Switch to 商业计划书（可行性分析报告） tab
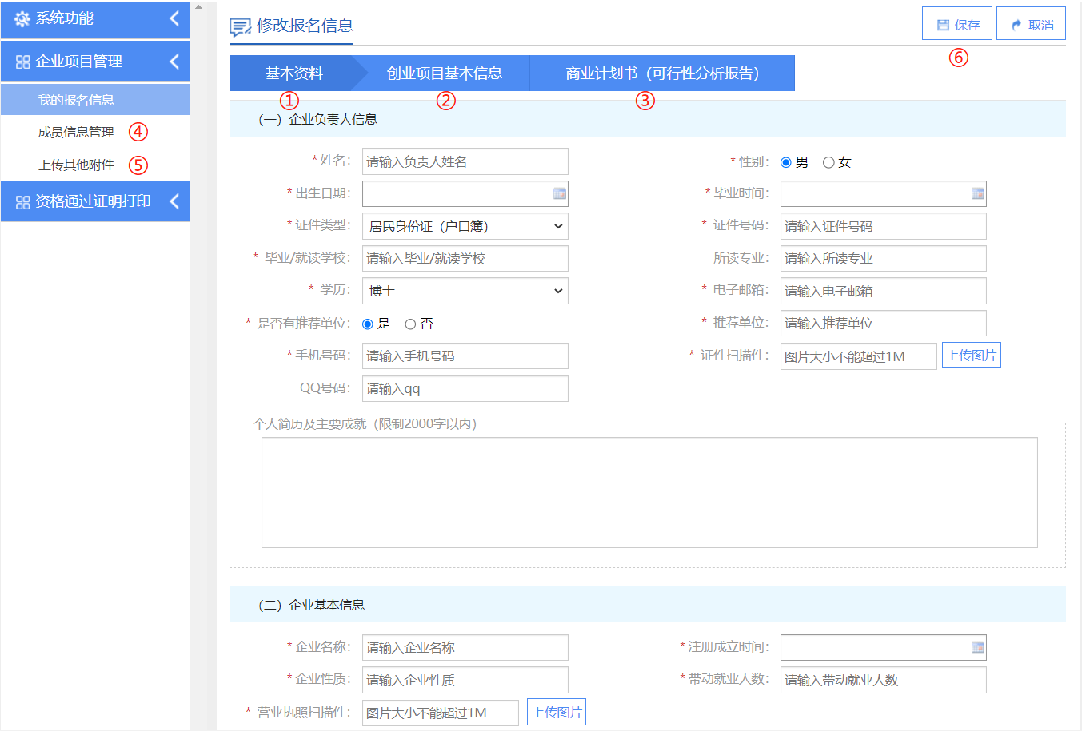 pos(662,73)
